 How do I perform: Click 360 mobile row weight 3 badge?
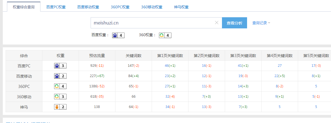click(60, 97)
